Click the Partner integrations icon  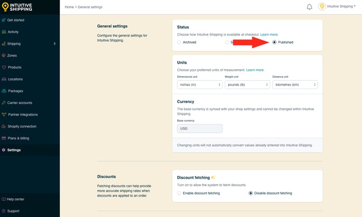pos(4,114)
